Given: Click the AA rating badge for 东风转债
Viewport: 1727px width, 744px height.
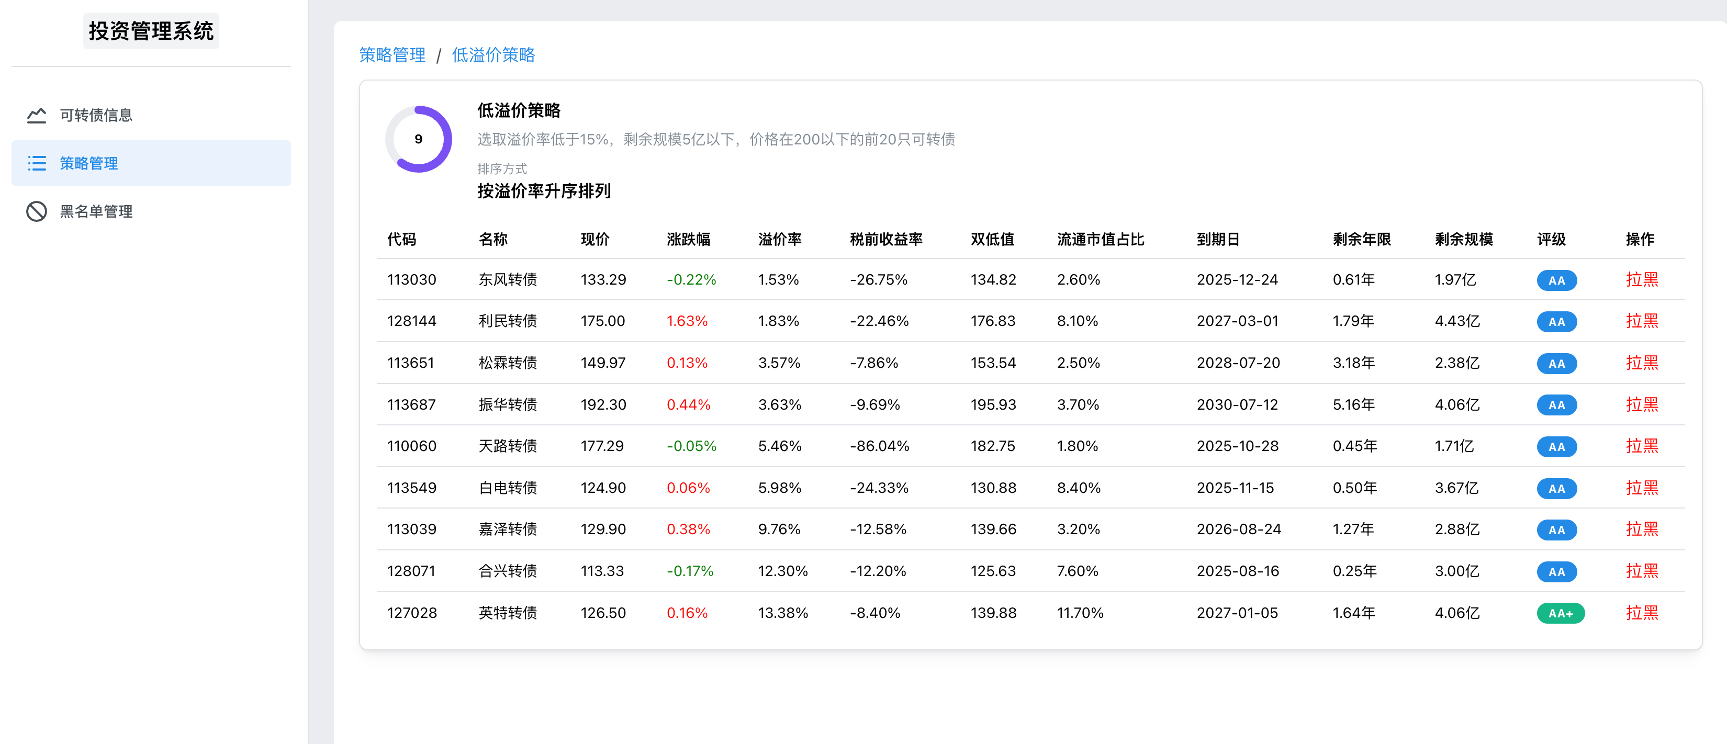Looking at the screenshot, I should point(1556,280).
